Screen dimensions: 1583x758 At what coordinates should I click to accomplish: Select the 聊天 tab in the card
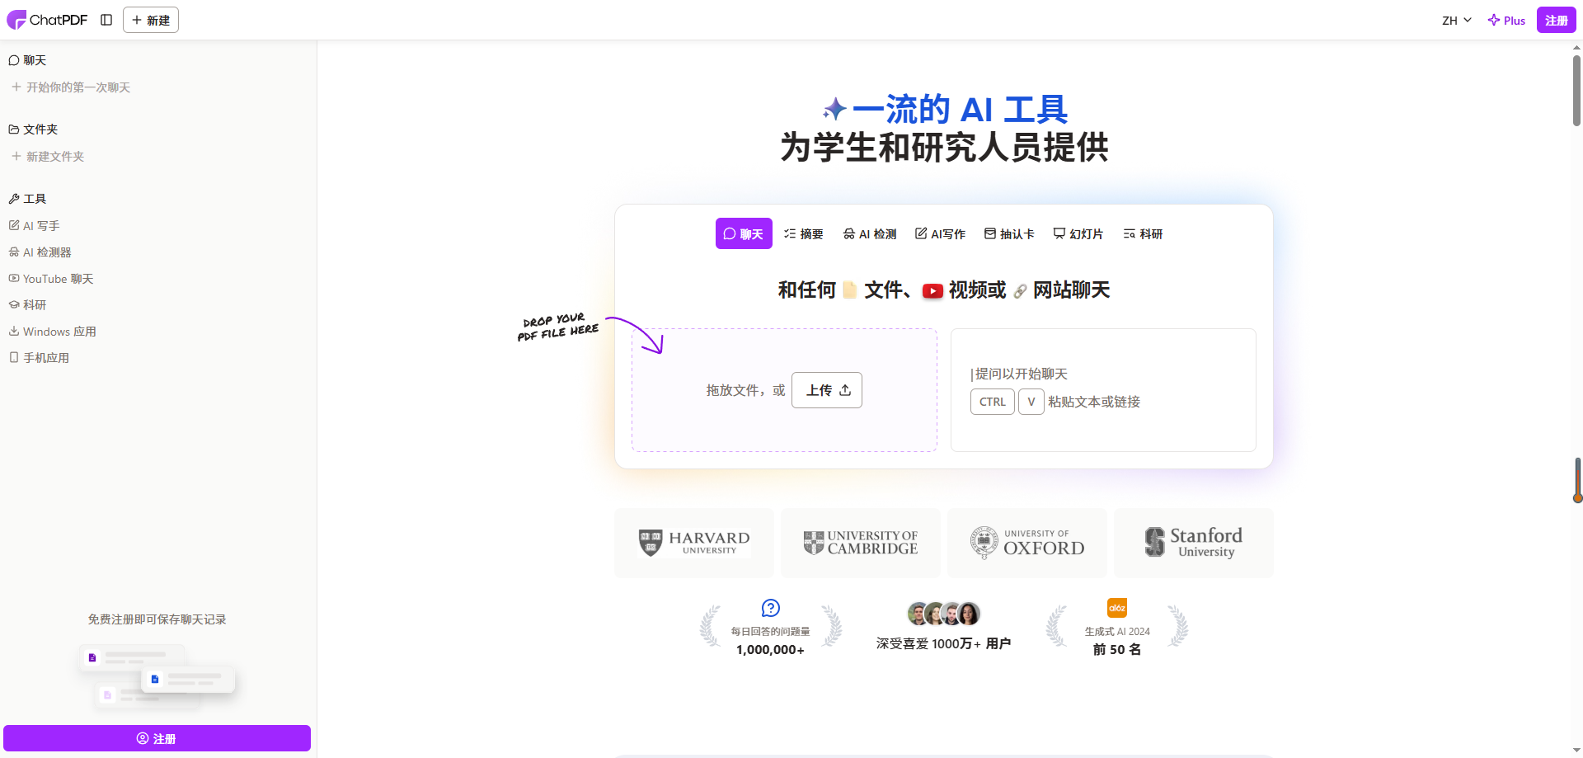744,233
